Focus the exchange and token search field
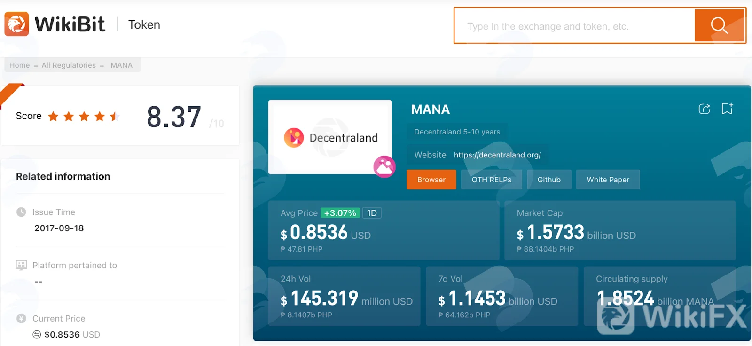Viewport: 752px width, 346px height. click(575, 26)
